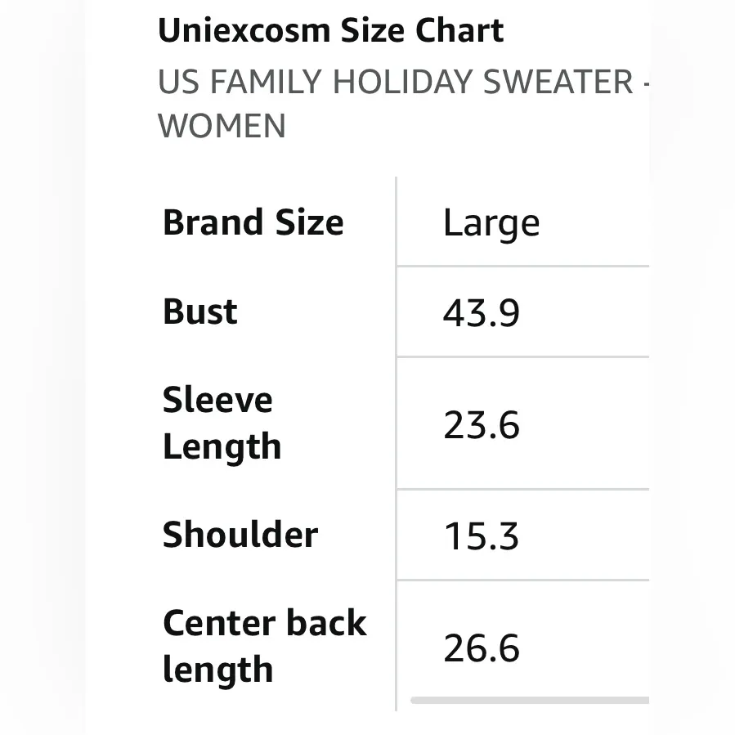Viewport: 735px width, 735px height.
Task: Click the Brand Size row header
Action: (253, 222)
